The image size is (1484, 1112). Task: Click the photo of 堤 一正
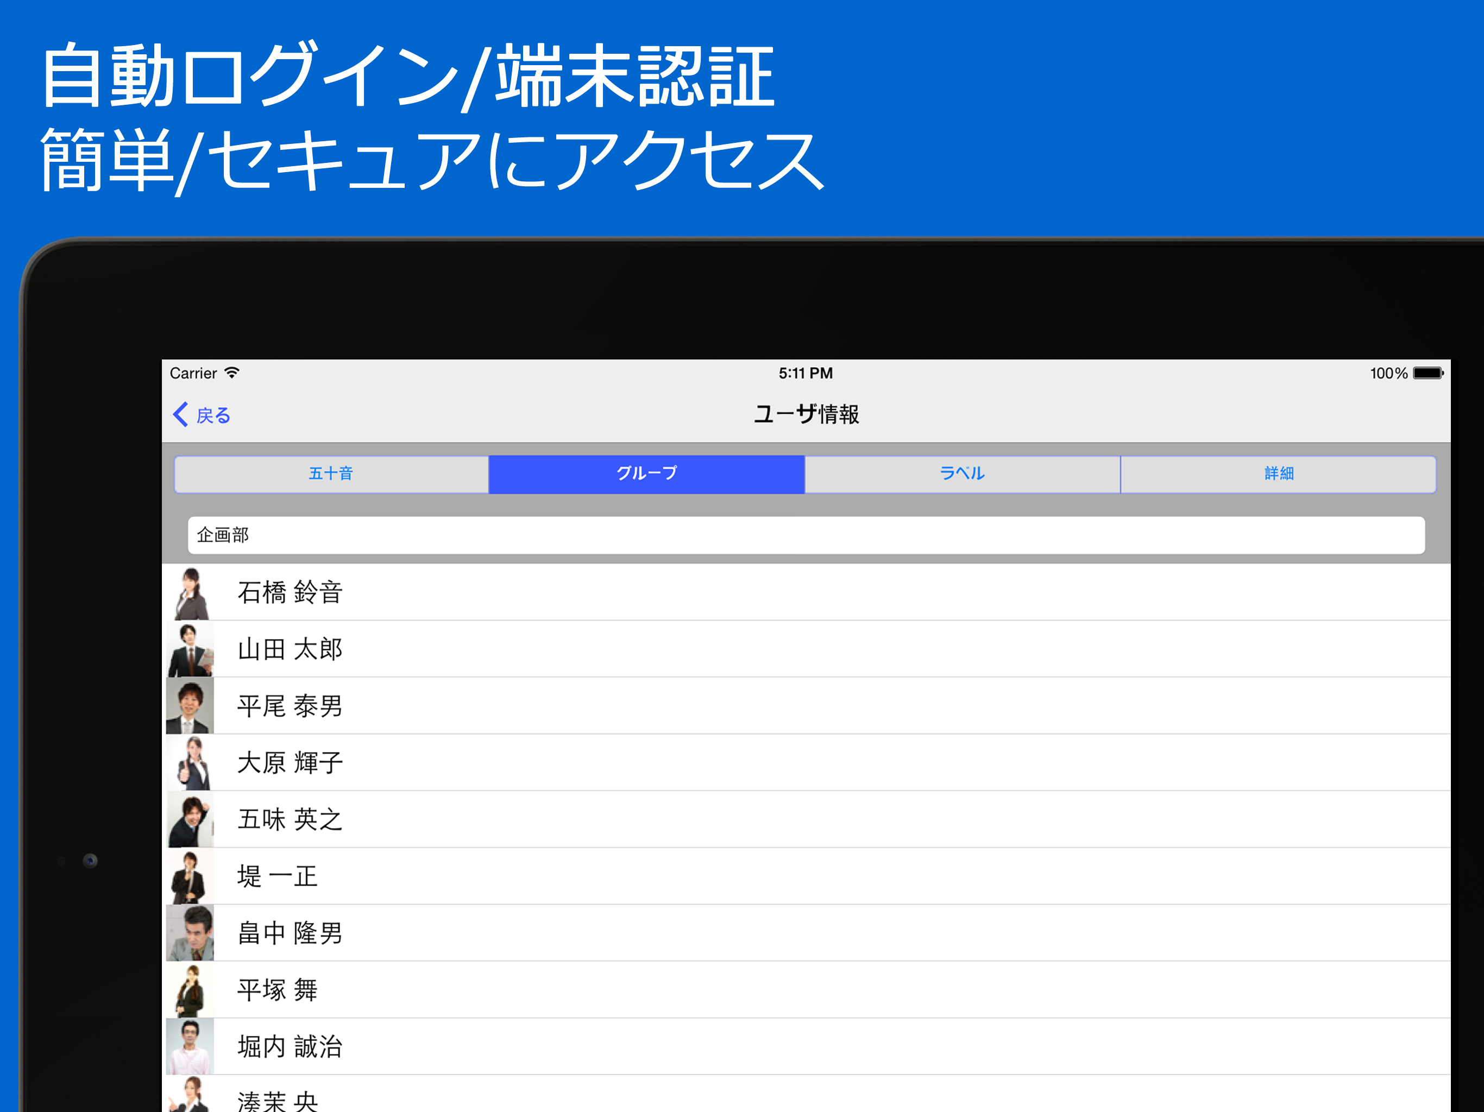point(191,876)
